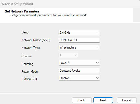Image resolution: width=140 pixels, height=104 pixels.
Task: Click the Network Type label
Action: tap(31, 48)
